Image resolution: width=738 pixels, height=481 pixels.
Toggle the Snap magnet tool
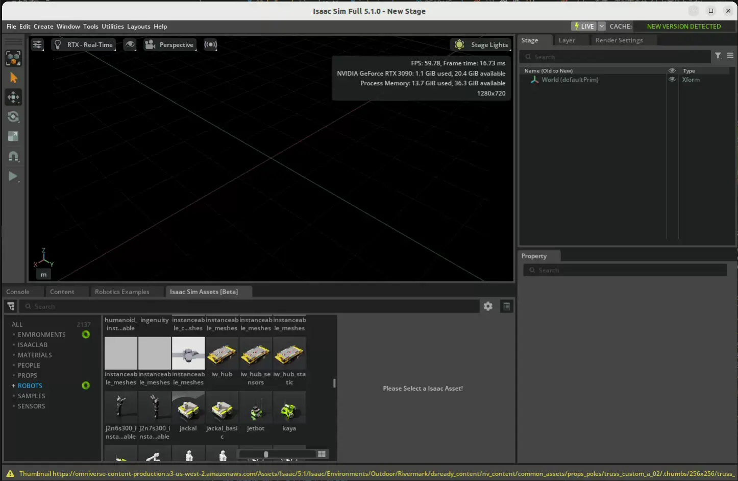(13, 157)
